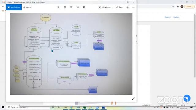
Task: Open the Add to menu in Photos
Action: [27, 7]
